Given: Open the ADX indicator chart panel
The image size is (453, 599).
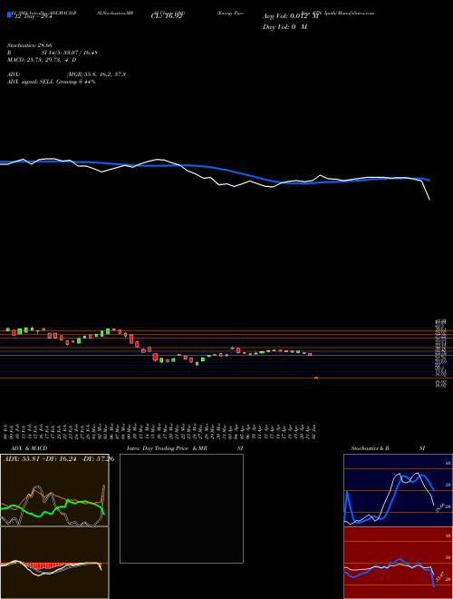Looking at the screenshot, I should pos(54,490).
